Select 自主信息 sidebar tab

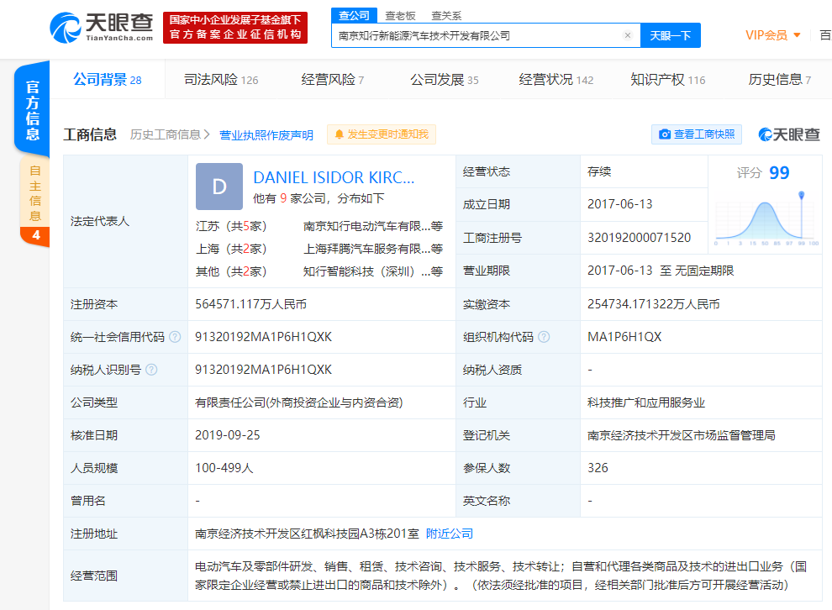(34, 192)
